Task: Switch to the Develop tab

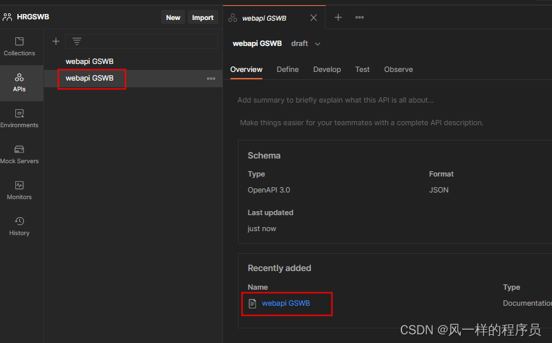Action: coord(327,69)
